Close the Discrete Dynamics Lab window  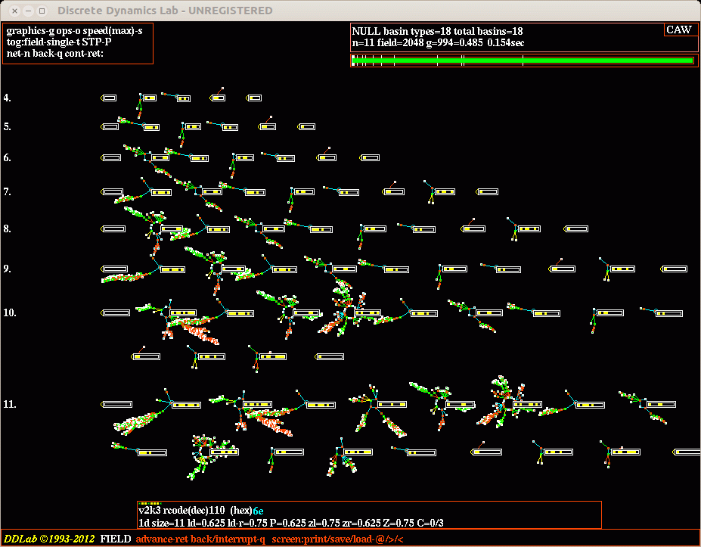(x=15, y=11)
